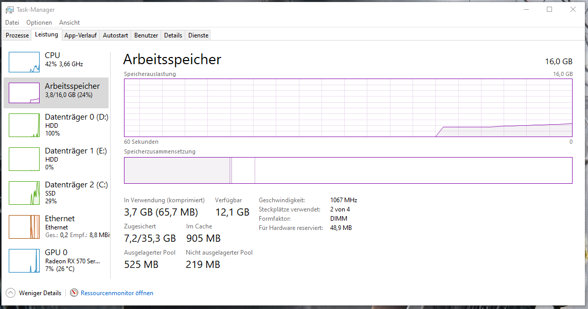Click the Speicherzusammensetzung memory composition bar

pyautogui.click(x=348, y=170)
